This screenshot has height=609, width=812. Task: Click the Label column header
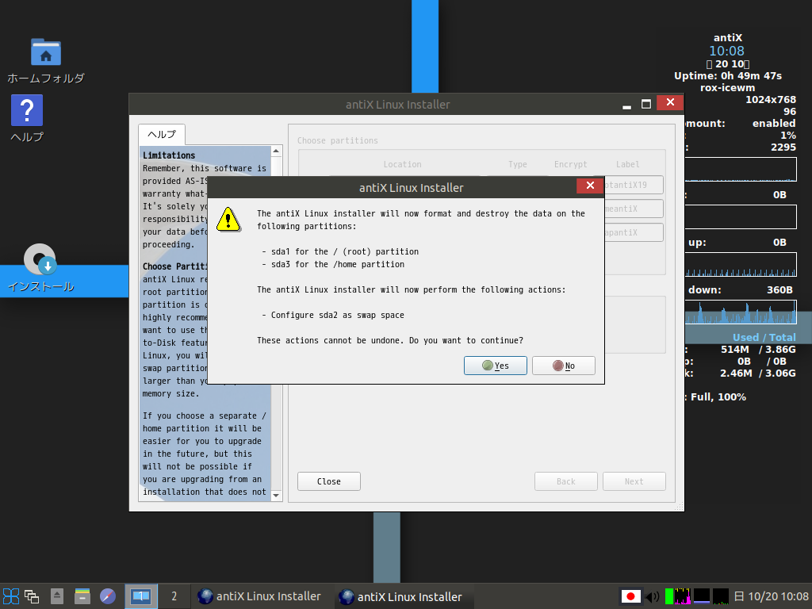pos(628,164)
